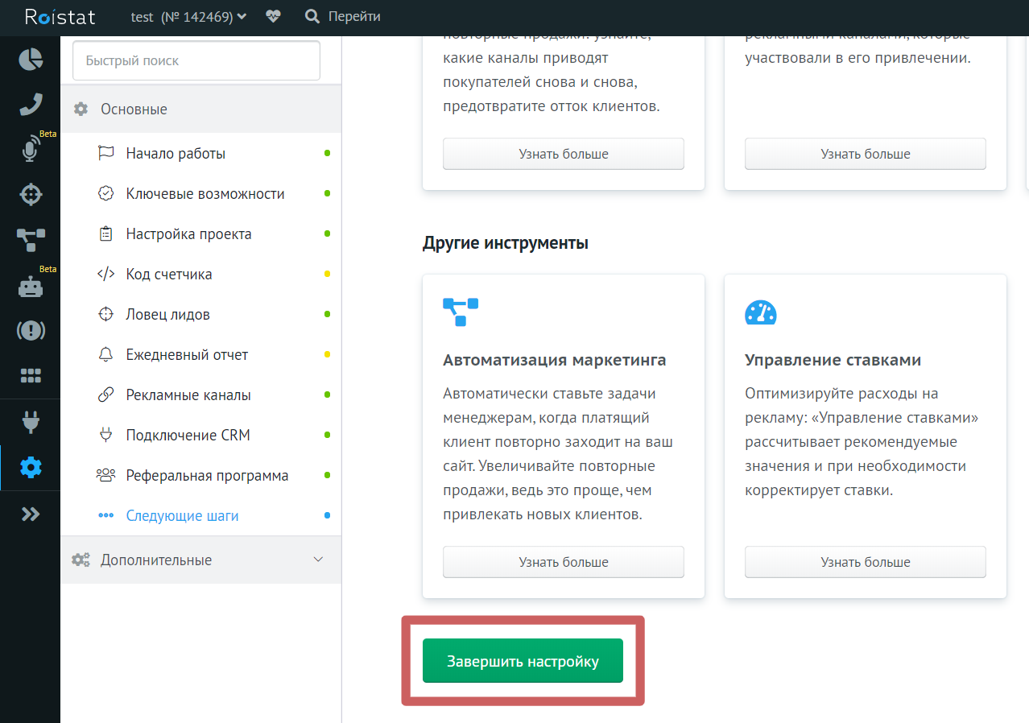Click the robot Beta icon in sidebar
Image resolution: width=1029 pixels, height=723 pixels.
(31, 286)
